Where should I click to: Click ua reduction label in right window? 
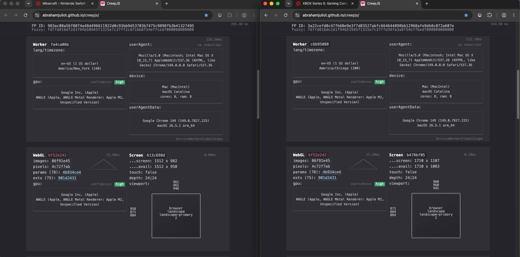click(x=469, y=45)
